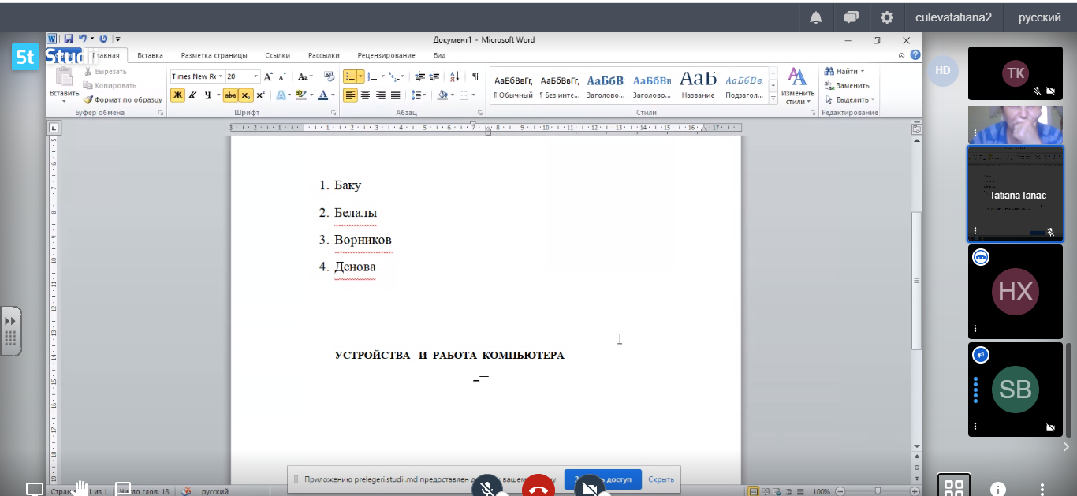
Task: Toggle subscript x₂ formatting
Action: [x=246, y=95]
